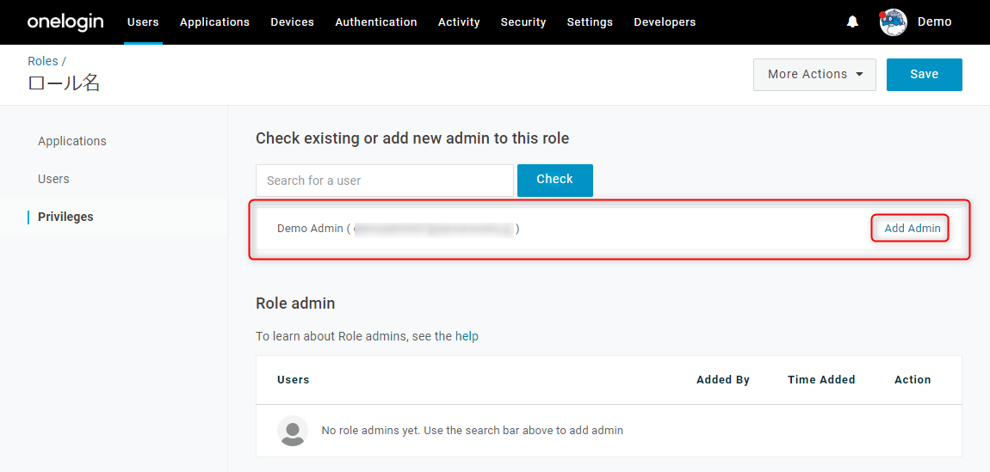Expand the More Actions dropdown
Viewport: 990px width, 472px height.
pos(814,74)
